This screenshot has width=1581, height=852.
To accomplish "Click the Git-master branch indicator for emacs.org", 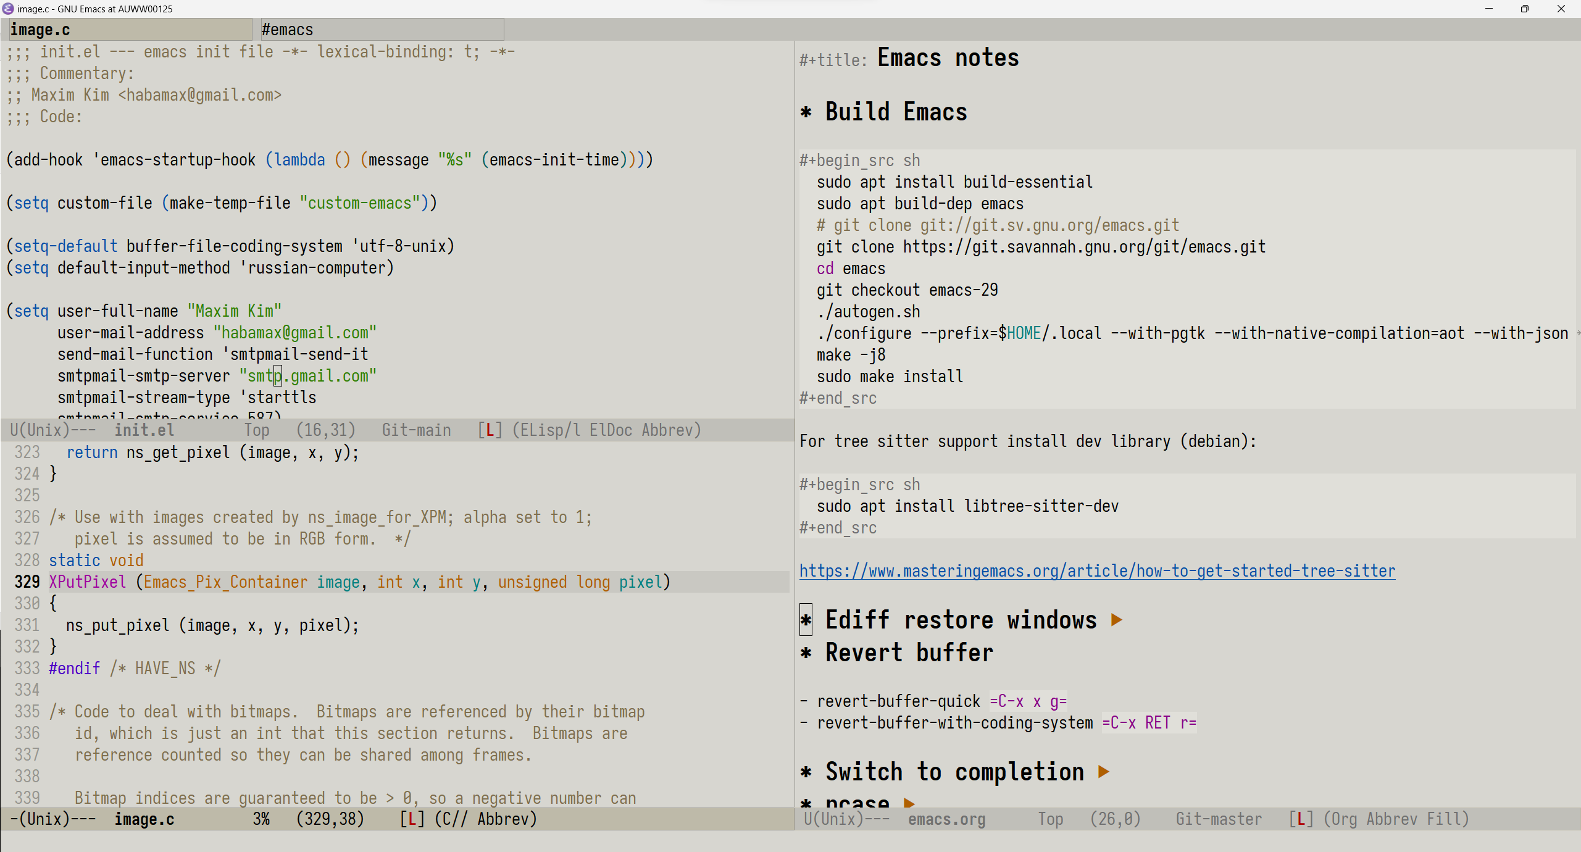I will [x=1218, y=819].
